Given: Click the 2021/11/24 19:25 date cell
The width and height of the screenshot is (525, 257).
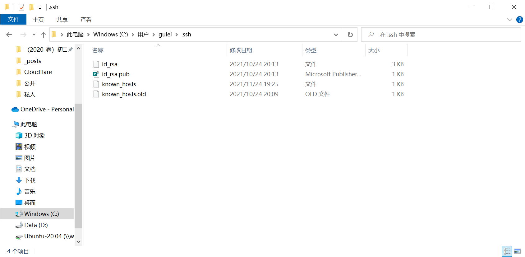Looking at the screenshot, I should 254,84.
